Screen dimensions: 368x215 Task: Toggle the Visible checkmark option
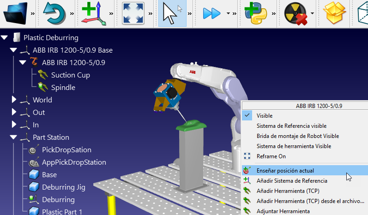pos(265,115)
